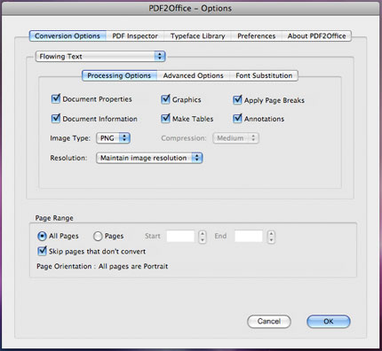
Task: Click the Page Range section label
Action: [x=54, y=218]
